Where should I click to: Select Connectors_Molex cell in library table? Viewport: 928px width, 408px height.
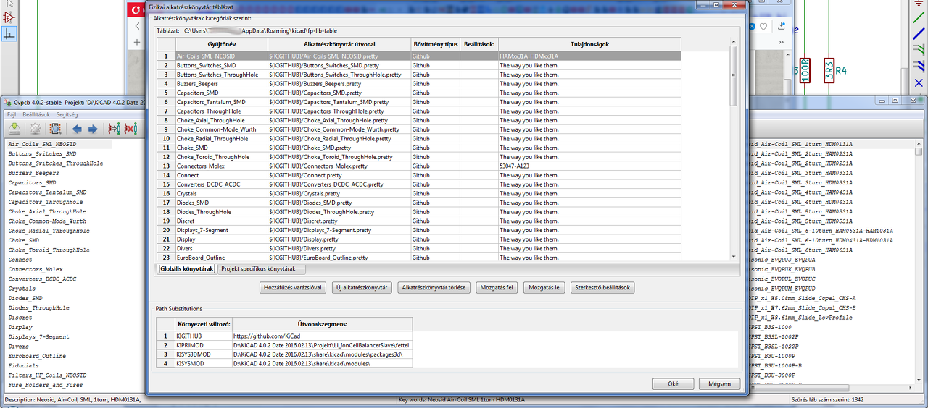221,166
